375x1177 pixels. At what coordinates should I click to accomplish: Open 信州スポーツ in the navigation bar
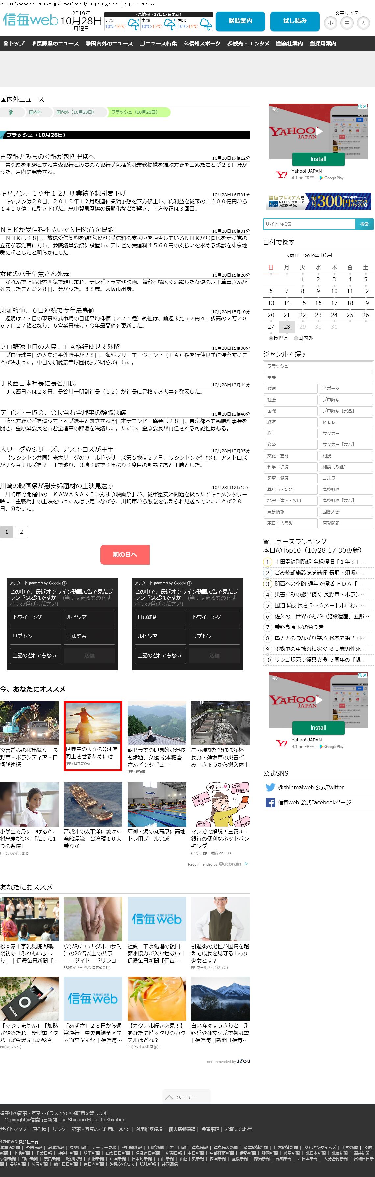point(202,44)
